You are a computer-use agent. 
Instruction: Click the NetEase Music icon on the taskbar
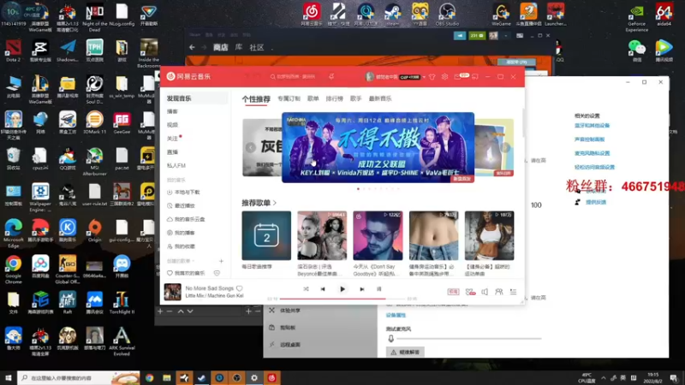click(271, 377)
